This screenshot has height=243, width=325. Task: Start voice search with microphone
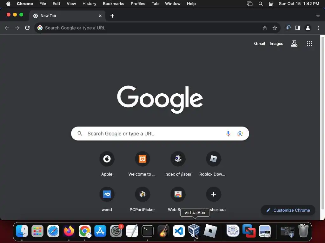(x=228, y=134)
